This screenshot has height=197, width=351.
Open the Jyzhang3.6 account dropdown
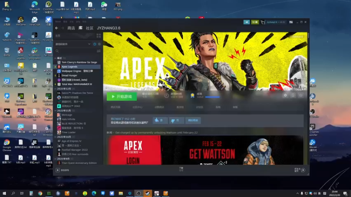click(x=276, y=22)
